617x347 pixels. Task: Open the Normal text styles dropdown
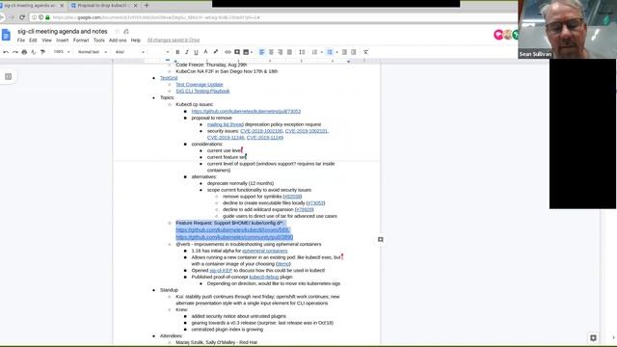(93, 52)
